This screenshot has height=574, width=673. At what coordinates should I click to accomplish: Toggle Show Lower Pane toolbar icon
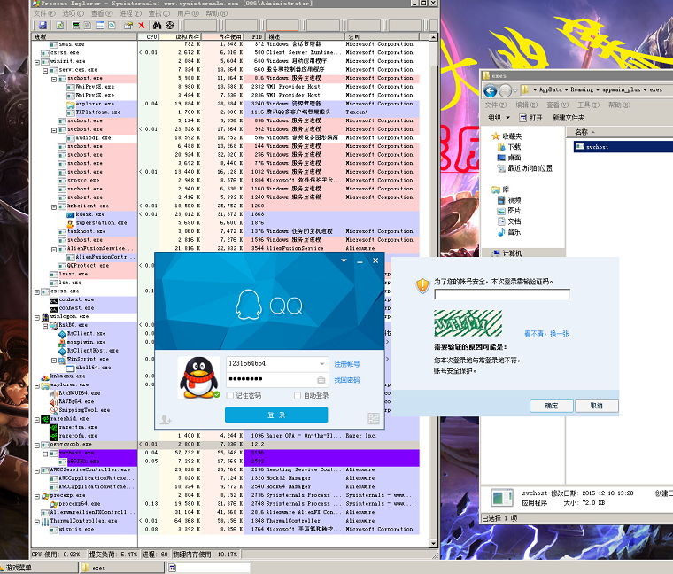100,26
